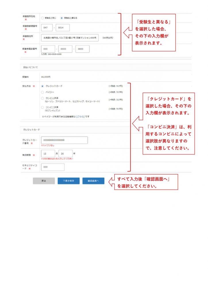
Task: Focus the セキュリティコード input field
Action: (53, 167)
